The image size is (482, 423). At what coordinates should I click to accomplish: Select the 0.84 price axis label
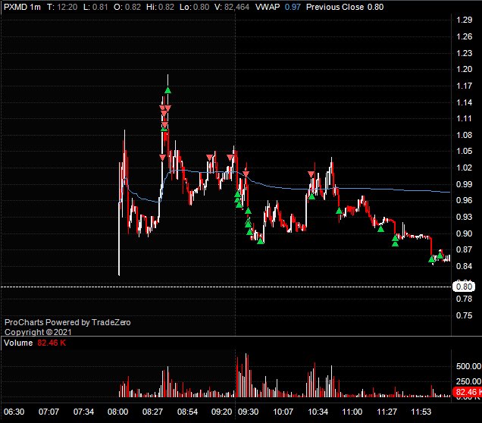pyautogui.click(x=464, y=266)
